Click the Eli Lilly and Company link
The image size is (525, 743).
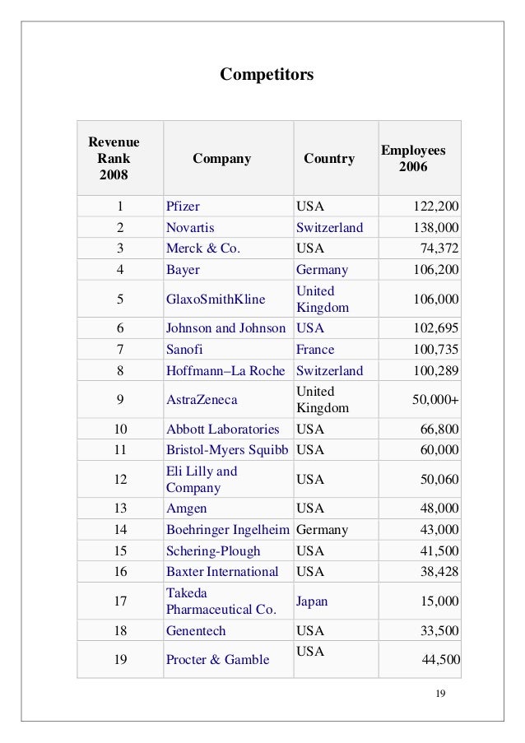click(202, 479)
